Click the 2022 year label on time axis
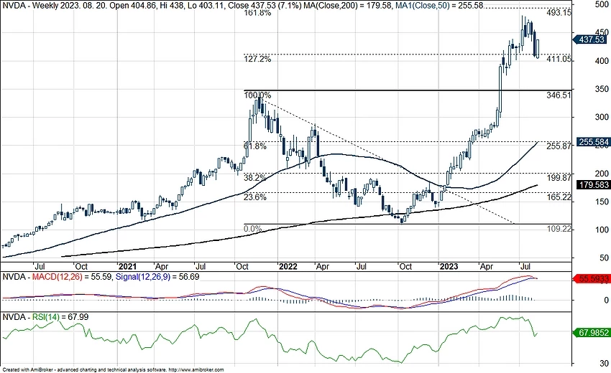Screen dimensions: 611x373 tap(288, 266)
